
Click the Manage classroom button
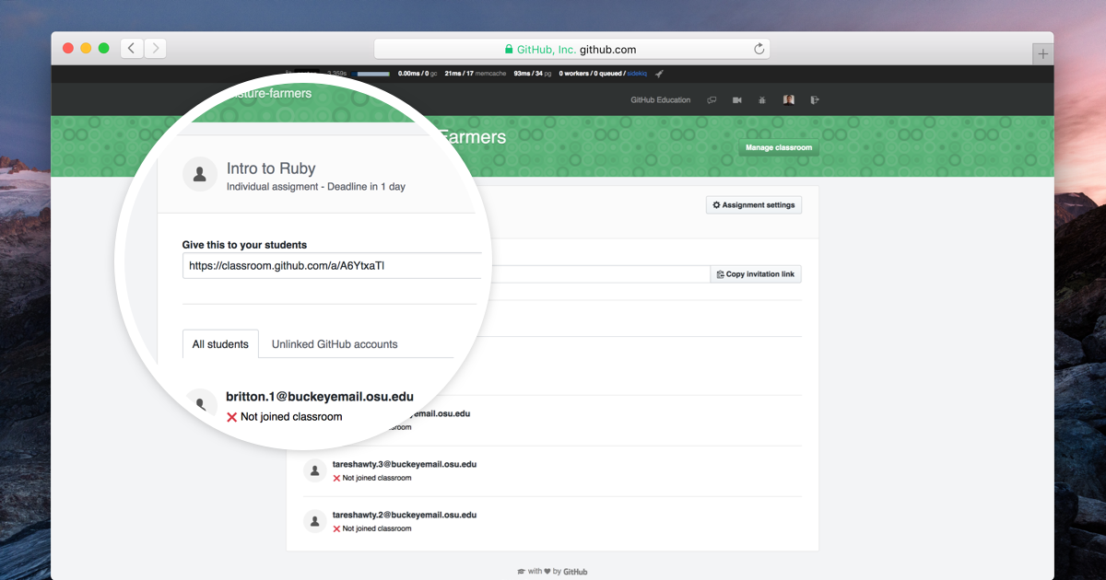[778, 147]
